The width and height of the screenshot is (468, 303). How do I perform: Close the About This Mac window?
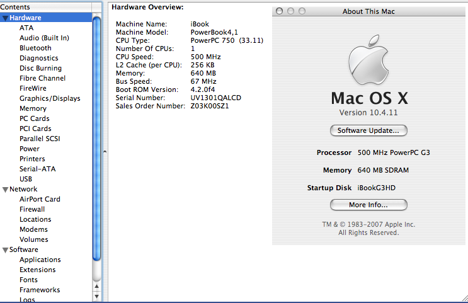(280, 11)
